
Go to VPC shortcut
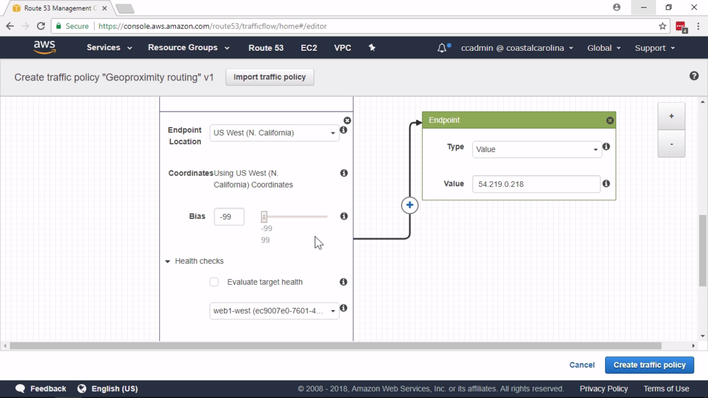click(342, 48)
